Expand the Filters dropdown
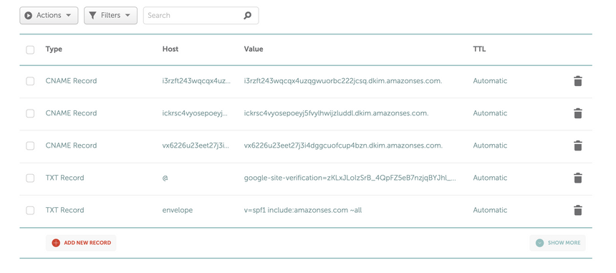The width and height of the screenshot is (616, 273). coord(110,16)
